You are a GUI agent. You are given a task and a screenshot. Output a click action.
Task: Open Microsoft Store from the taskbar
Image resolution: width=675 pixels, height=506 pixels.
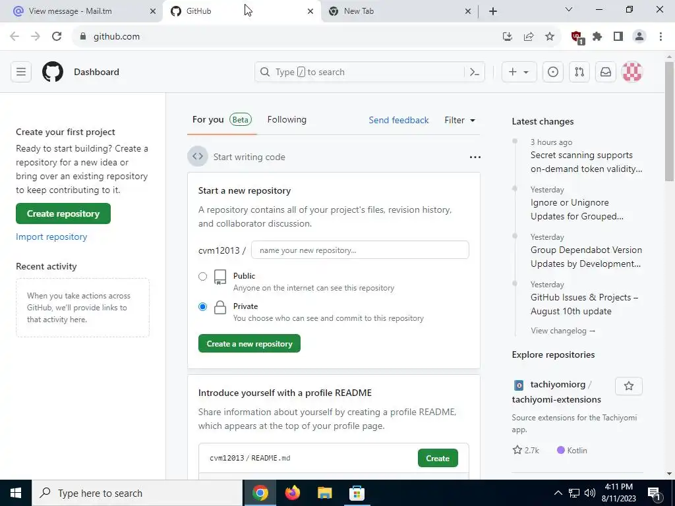357,493
